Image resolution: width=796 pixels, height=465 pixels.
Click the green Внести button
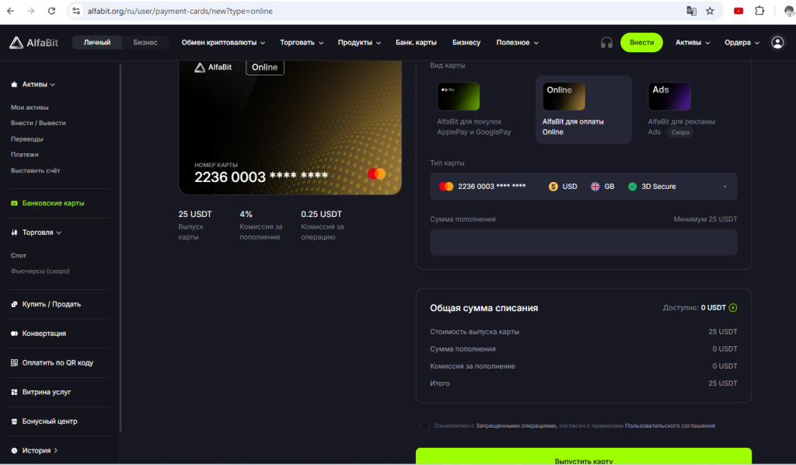[641, 43]
